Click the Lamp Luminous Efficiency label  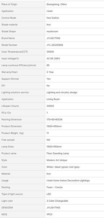click(x=19, y=65)
